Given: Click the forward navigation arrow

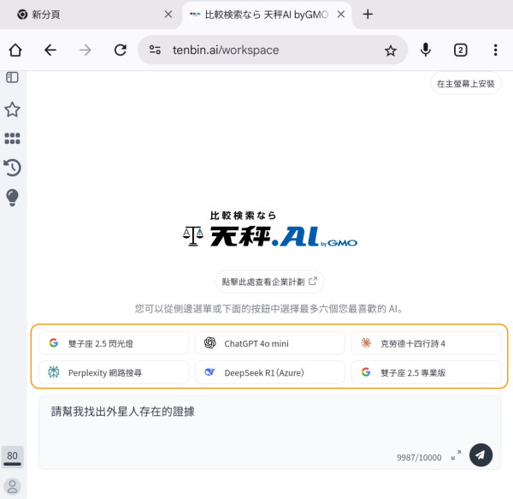Looking at the screenshot, I should (x=85, y=50).
